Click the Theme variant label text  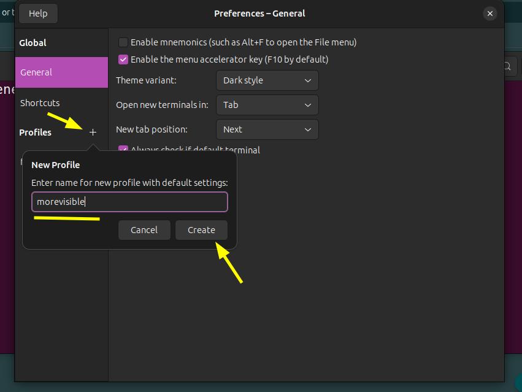click(x=145, y=80)
